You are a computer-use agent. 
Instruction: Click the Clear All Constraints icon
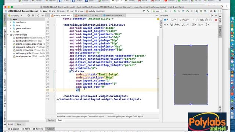point(184,25)
